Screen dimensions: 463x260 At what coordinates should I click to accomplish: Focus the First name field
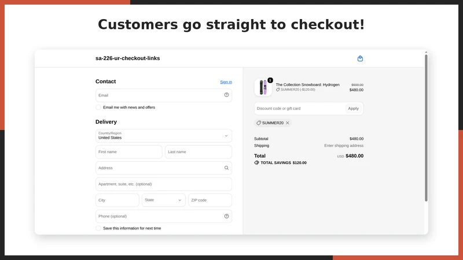pyautogui.click(x=128, y=152)
